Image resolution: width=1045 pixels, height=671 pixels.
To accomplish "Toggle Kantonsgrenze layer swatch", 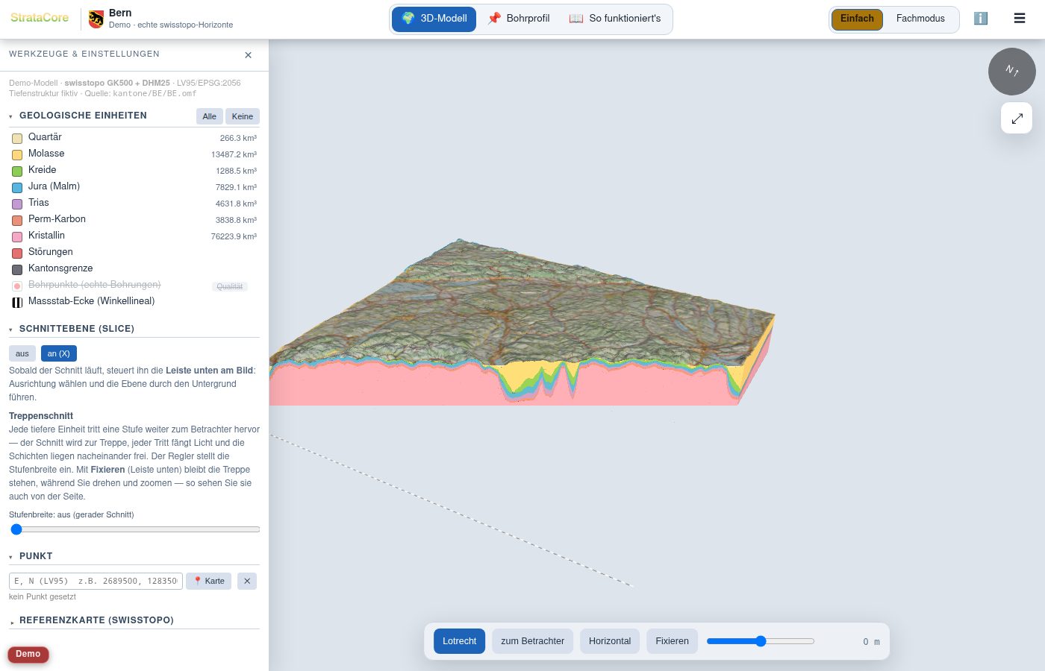I will point(17,269).
